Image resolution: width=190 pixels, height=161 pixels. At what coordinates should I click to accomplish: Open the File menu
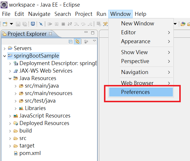coord(6,14)
